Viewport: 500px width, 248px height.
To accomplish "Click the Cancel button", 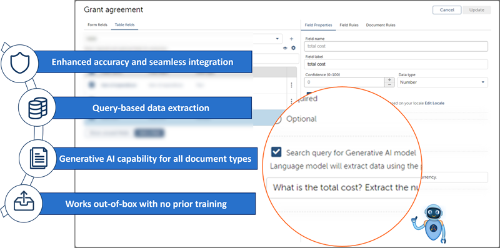I will click(447, 10).
